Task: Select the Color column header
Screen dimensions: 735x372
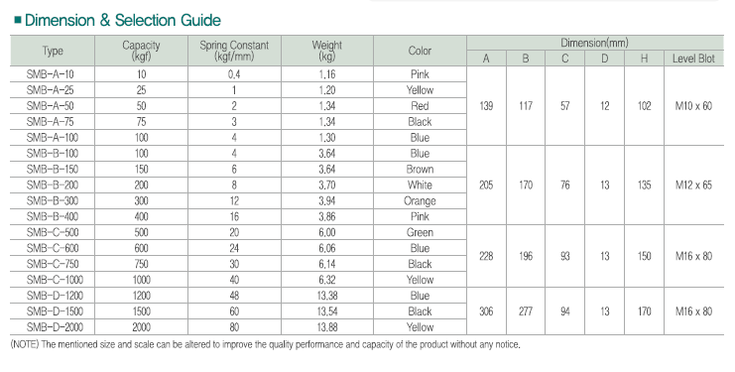Action: tap(420, 51)
